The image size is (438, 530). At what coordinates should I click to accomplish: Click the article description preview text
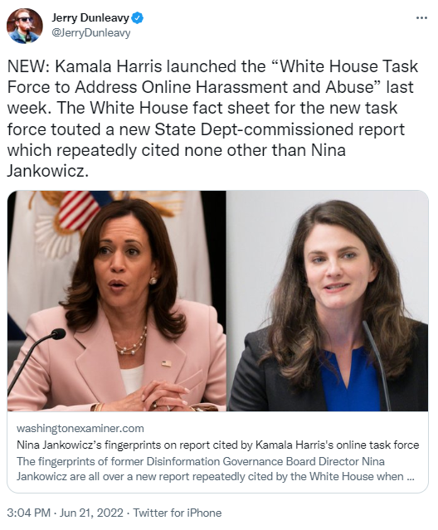(x=216, y=469)
